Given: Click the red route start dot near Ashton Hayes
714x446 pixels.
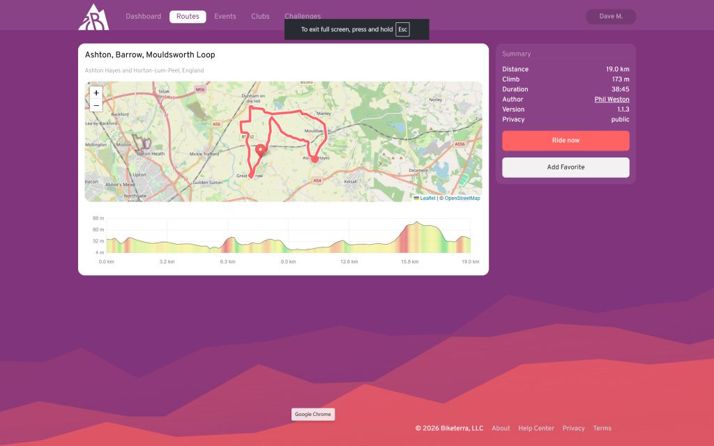Looking at the screenshot, I should pos(314,160).
